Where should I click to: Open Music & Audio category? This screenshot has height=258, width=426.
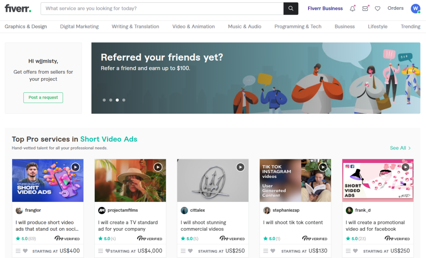[245, 26]
